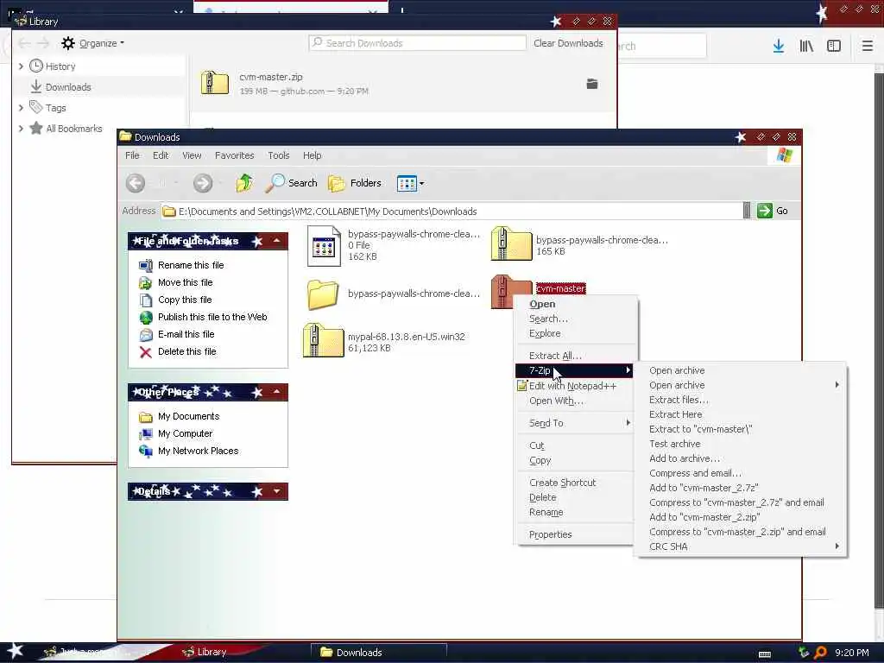Image resolution: width=884 pixels, height=663 pixels.
Task: Open My Network Places link
Action: (x=198, y=451)
